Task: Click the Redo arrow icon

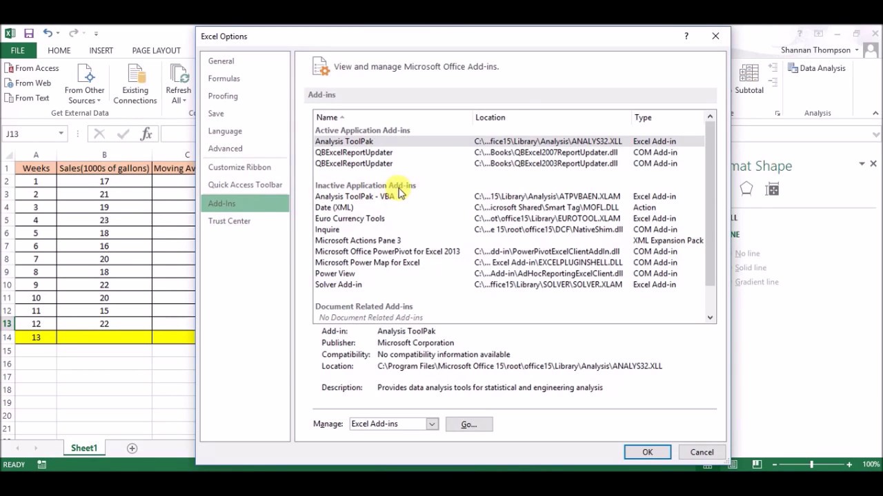Action: click(73, 33)
